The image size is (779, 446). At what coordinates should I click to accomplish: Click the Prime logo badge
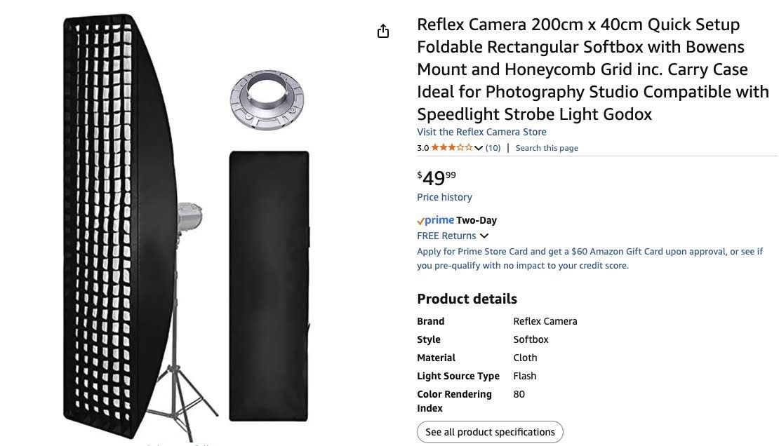(436, 220)
